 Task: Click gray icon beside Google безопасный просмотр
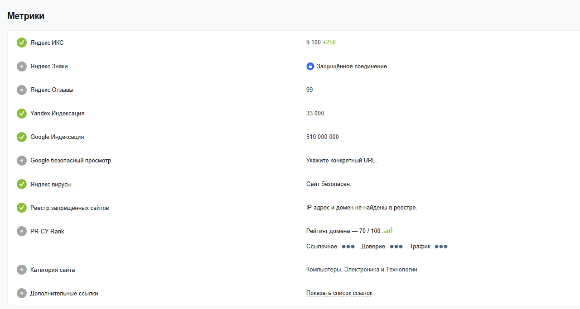click(22, 161)
